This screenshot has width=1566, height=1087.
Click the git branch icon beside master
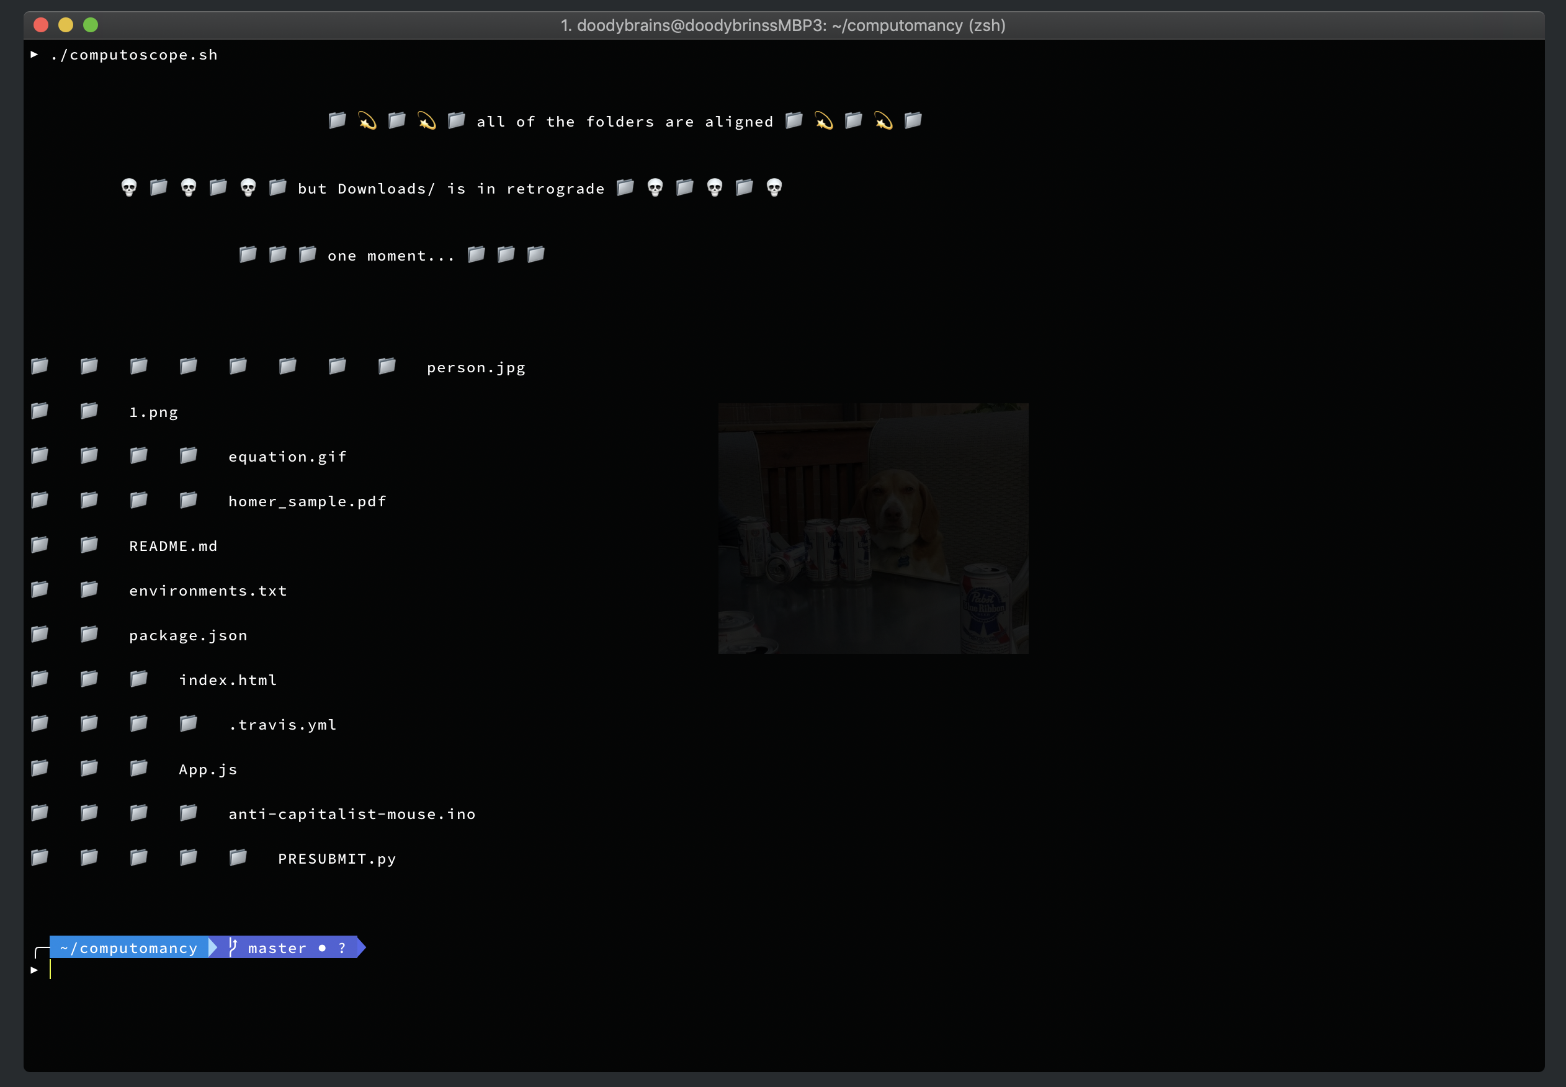(x=233, y=947)
